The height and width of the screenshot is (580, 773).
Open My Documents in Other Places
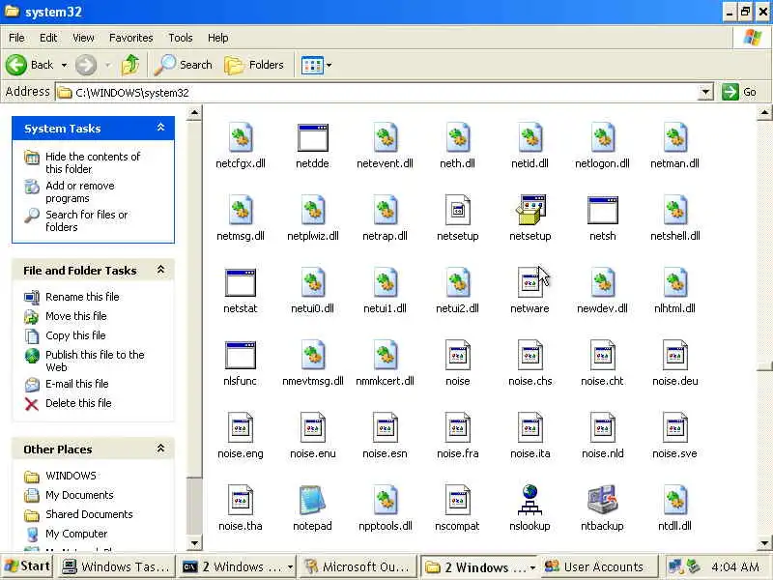pos(79,495)
